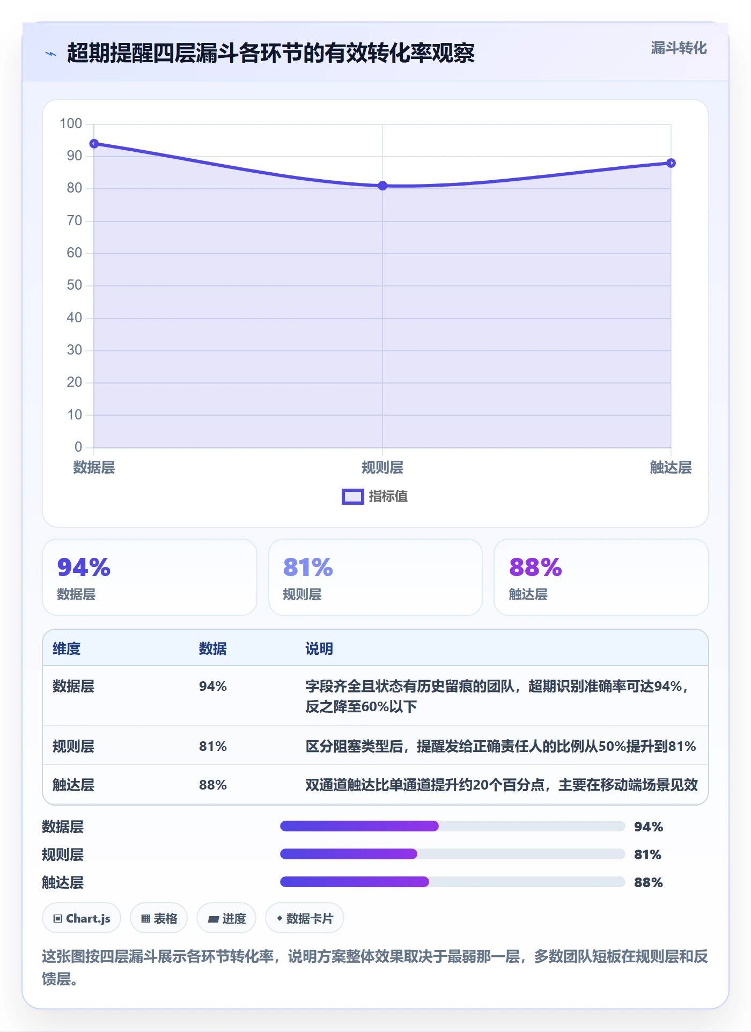Click the 94% value beside the 数据层 progress bar

(x=649, y=827)
